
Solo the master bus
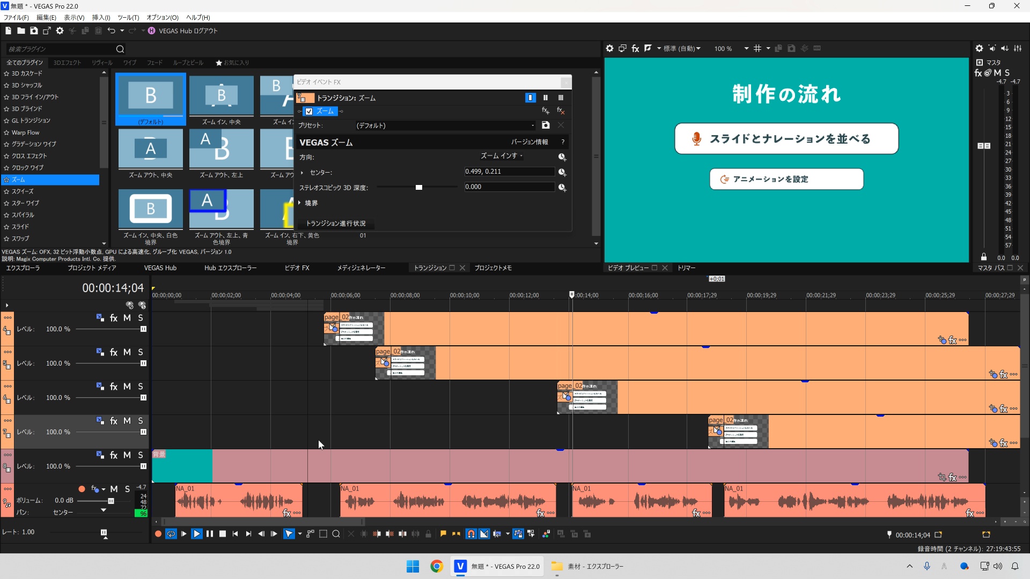tap(1007, 73)
